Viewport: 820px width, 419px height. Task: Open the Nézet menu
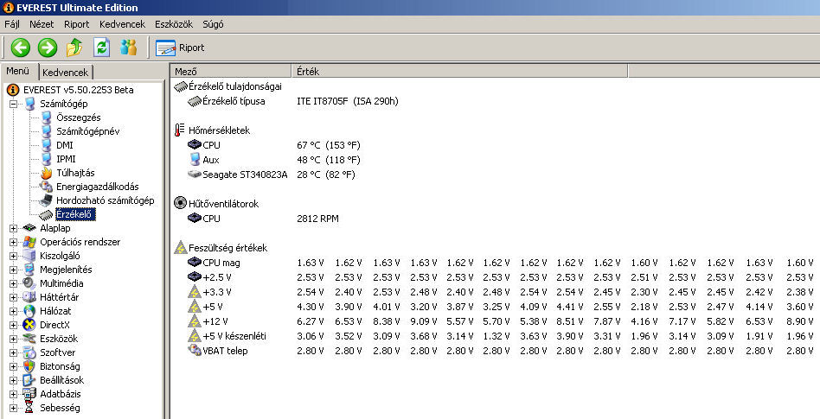click(42, 24)
